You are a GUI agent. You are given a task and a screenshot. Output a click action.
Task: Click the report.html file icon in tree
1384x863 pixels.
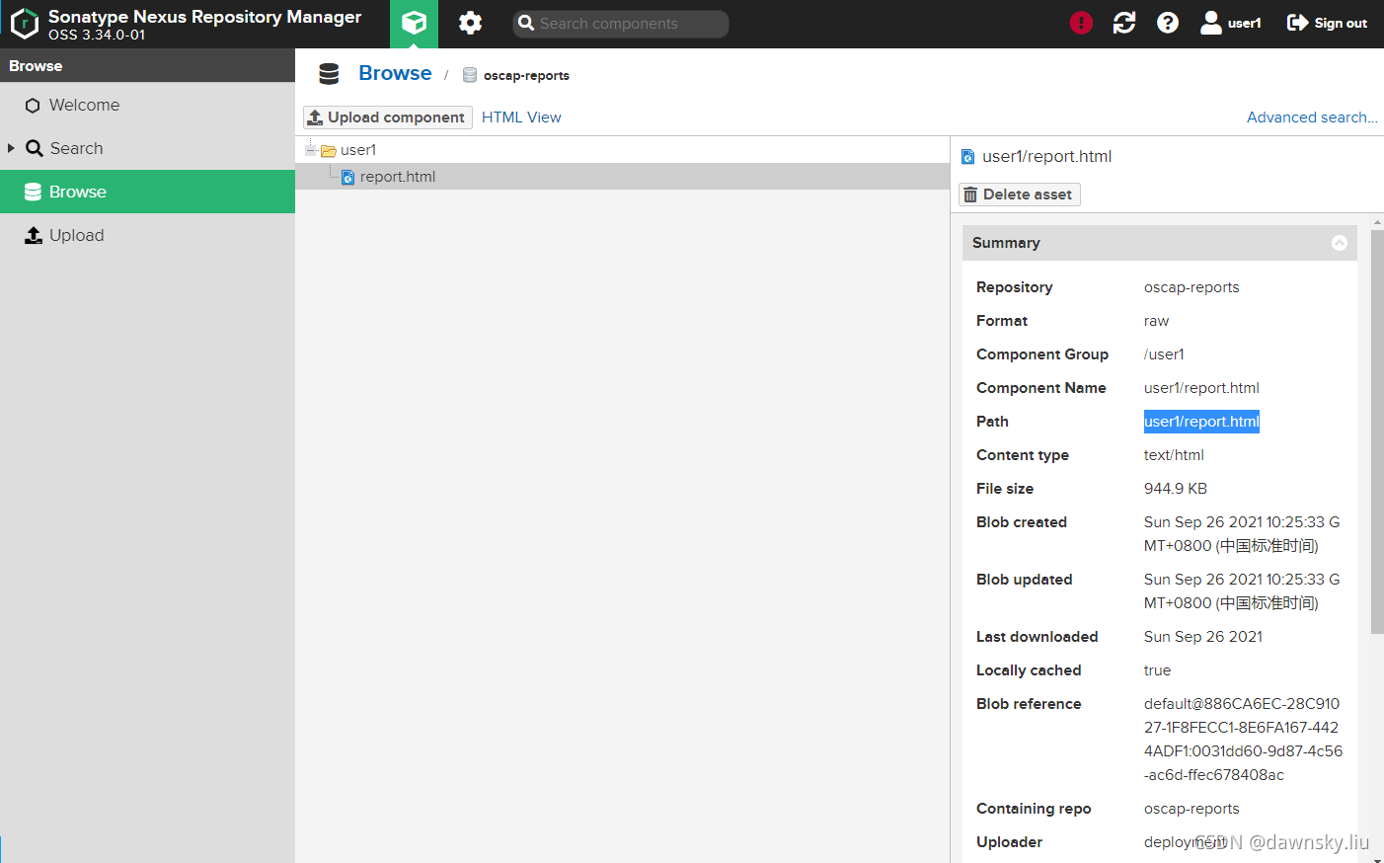pos(347,178)
